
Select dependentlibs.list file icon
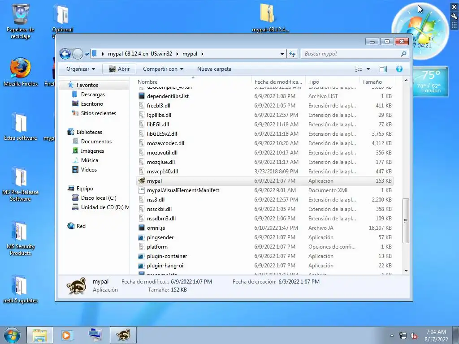[x=142, y=96]
